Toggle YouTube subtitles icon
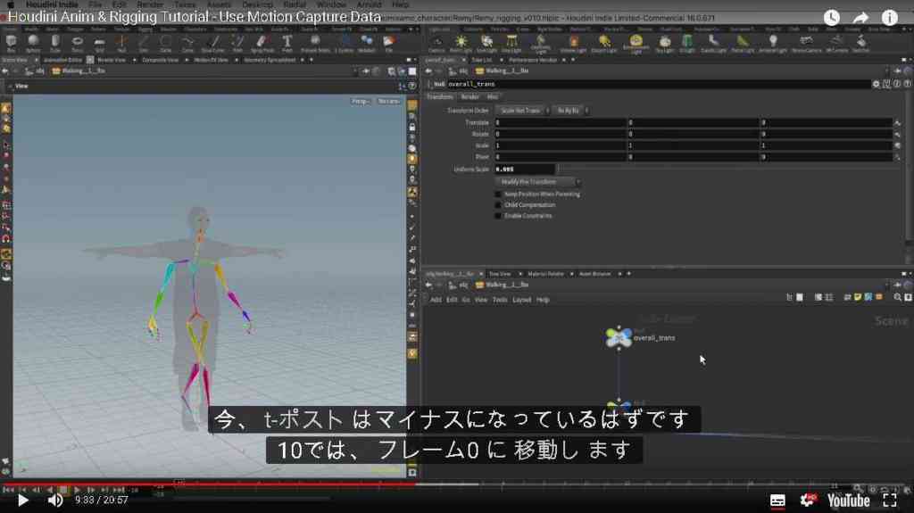 (777, 501)
